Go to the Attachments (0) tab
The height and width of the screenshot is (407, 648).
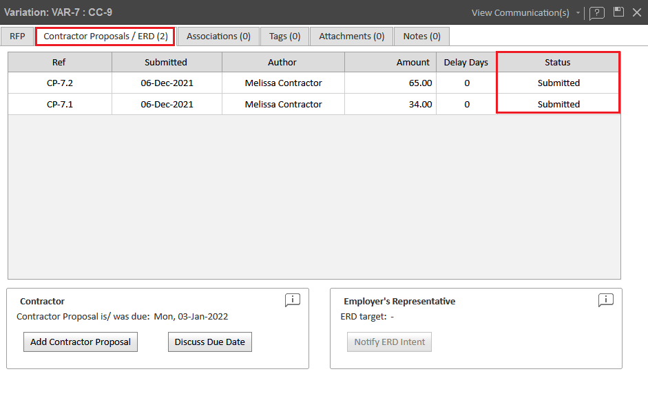point(351,36)
